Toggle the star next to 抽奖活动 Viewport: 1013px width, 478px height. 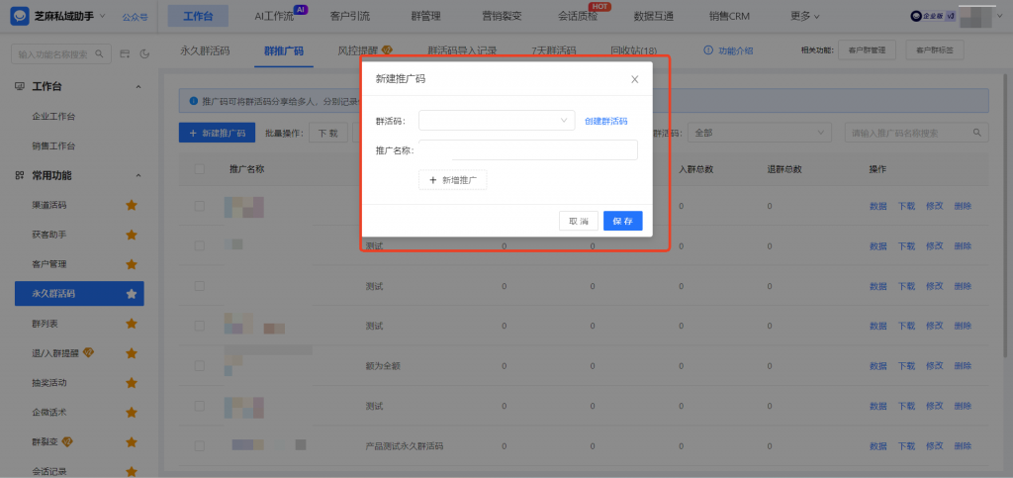(131, 382)
